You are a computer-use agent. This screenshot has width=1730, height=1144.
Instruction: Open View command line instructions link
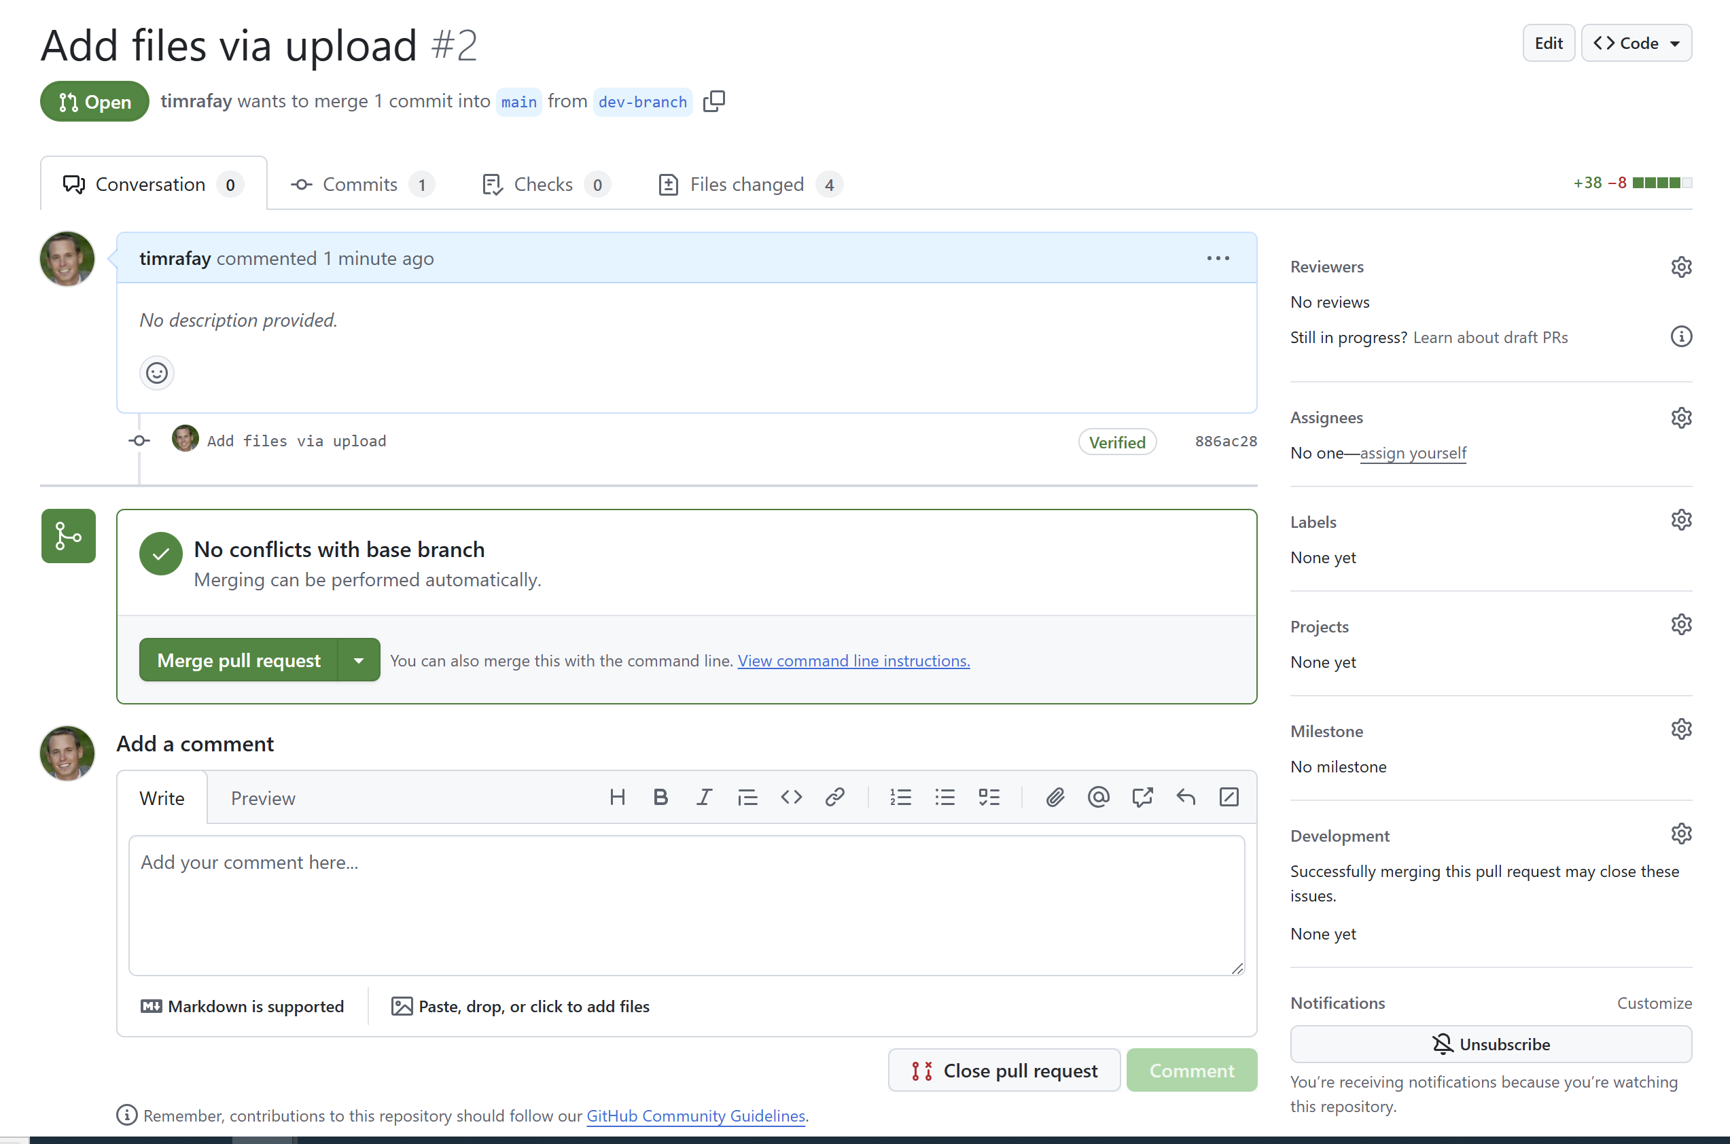[x=853, y=660]
